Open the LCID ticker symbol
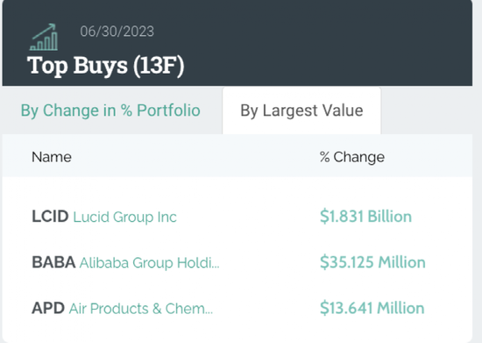The width and height of the screenshot is (482, 343). (x=50, y=217)
